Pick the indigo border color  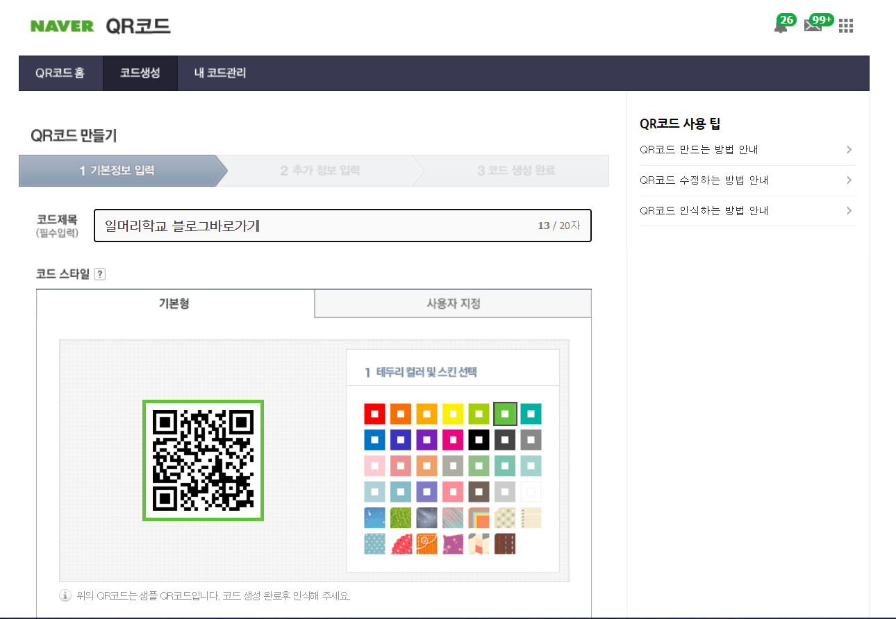(x=401, y=440)
